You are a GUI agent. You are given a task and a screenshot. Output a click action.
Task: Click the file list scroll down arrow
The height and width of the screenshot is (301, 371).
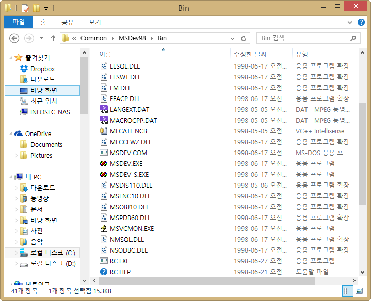tap(362, 272)
